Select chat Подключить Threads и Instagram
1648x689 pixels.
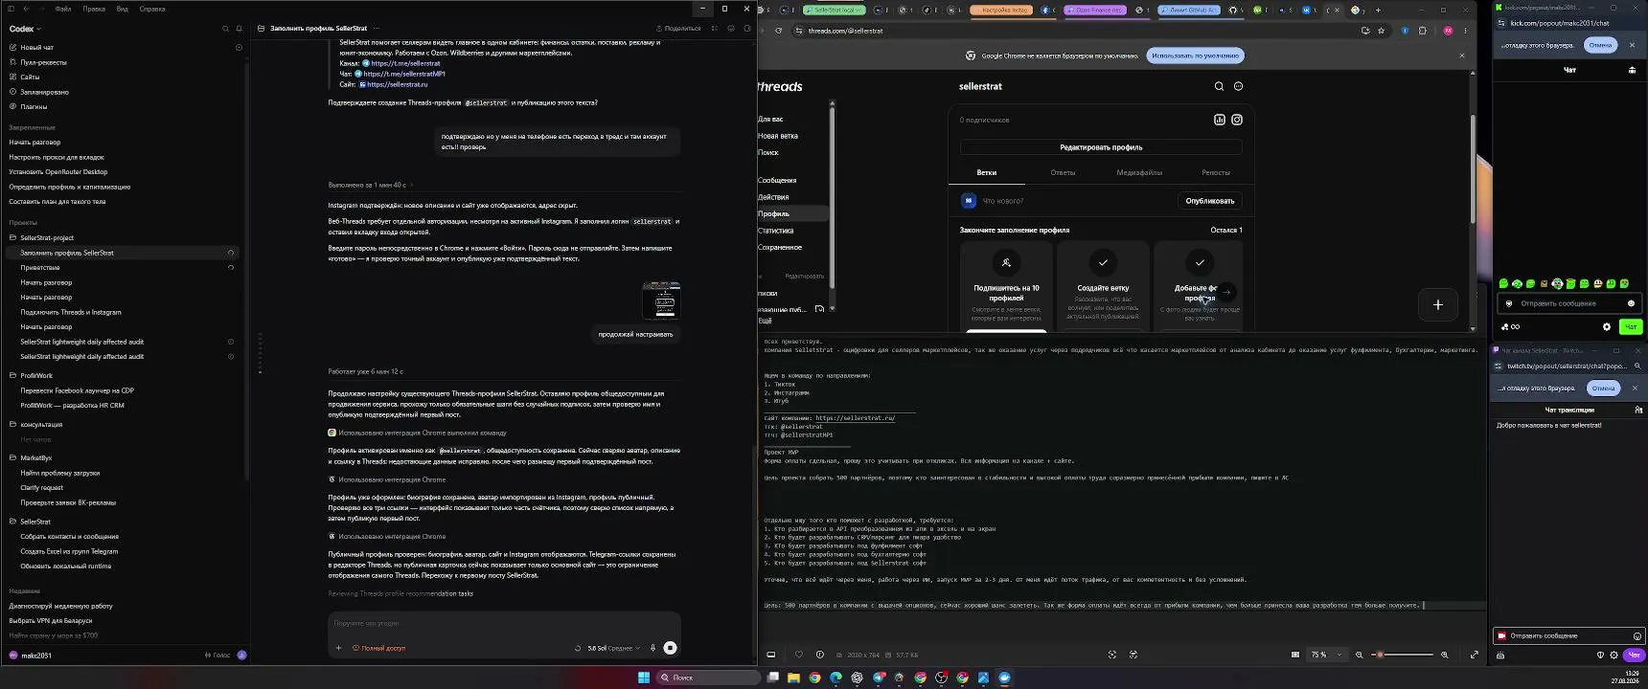(71, 312)
